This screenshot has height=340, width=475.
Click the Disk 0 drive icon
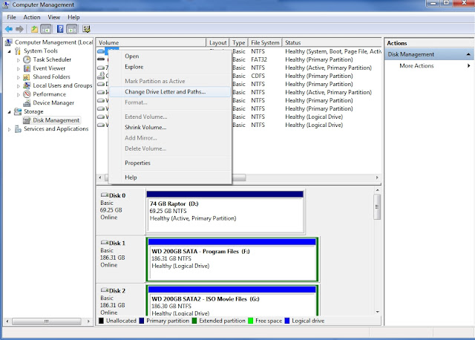105,195
